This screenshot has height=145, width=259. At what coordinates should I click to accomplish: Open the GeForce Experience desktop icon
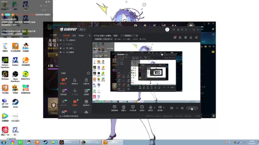point(5,63)
